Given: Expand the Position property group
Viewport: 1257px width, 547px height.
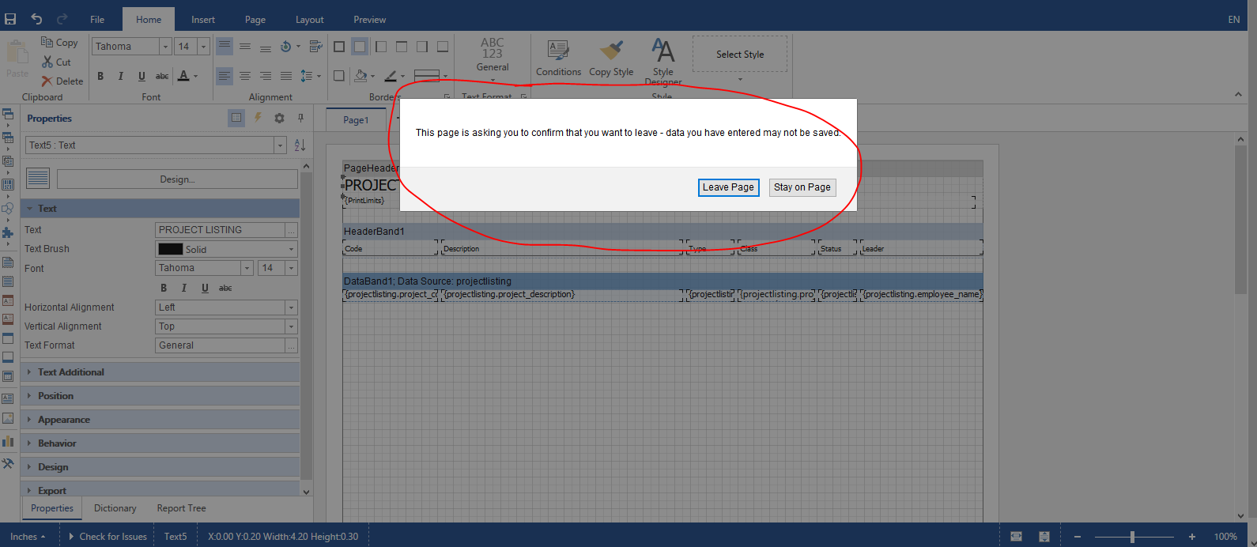Looking at the screenshot, I should (x=160, y=396).
